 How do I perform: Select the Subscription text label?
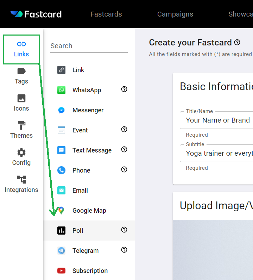[90, 271]
